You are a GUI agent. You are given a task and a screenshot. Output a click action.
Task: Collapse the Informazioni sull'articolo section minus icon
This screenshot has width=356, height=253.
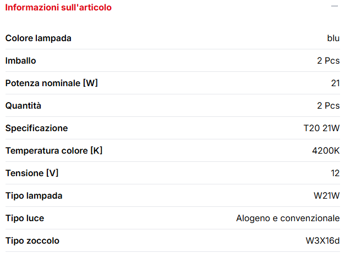(x=335, y=6)
